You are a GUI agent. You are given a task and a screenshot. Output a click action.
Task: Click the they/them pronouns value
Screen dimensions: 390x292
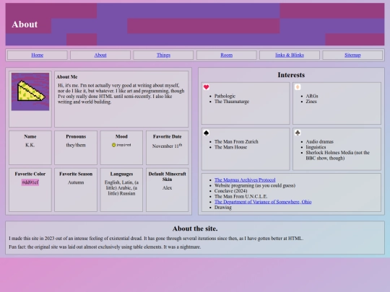tap(76, 145)
